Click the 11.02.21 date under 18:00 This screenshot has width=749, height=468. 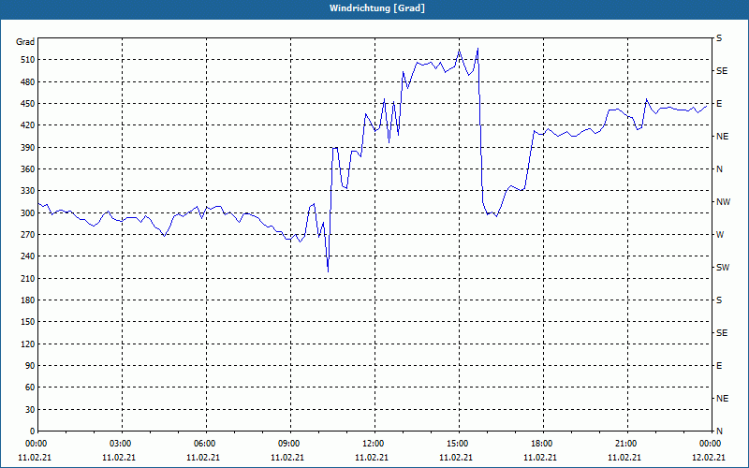point(540,458)
